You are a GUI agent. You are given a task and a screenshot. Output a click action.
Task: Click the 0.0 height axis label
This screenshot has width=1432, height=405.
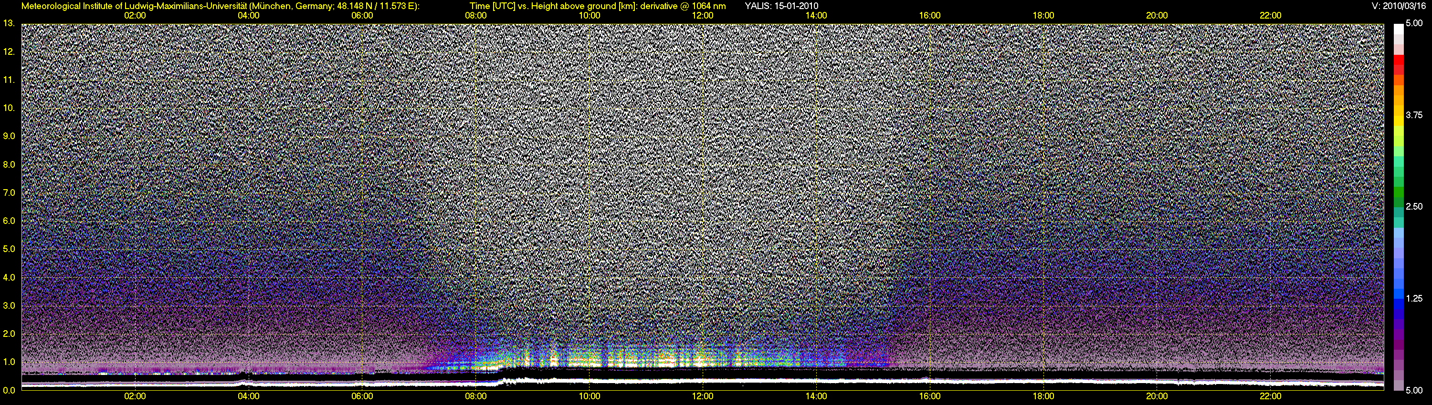[9, 390]
